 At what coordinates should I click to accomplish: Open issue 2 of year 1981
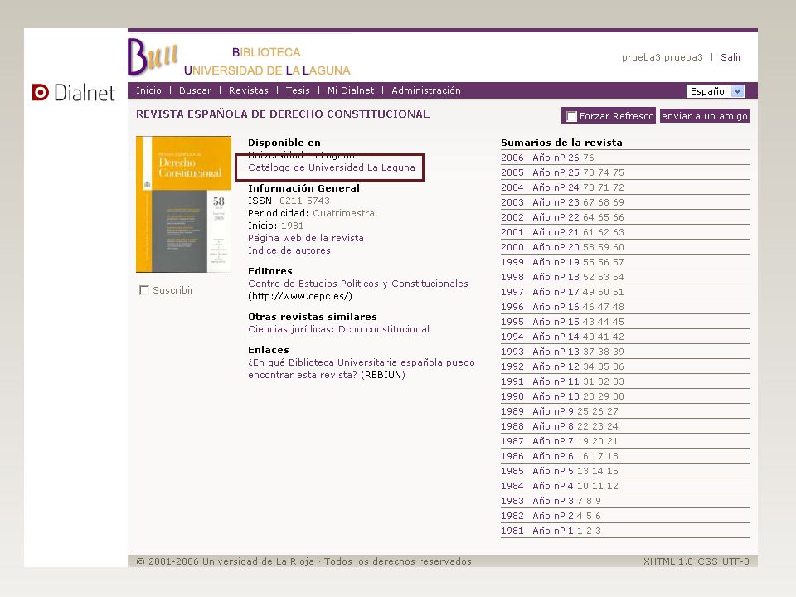coord(589,531)
